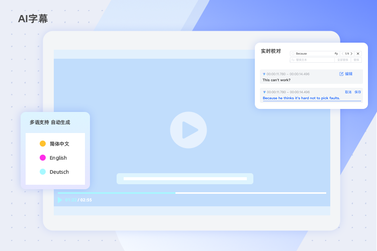Click the magnifier icon in search field
Screen dimensions: 377x251
pos(293,53)
